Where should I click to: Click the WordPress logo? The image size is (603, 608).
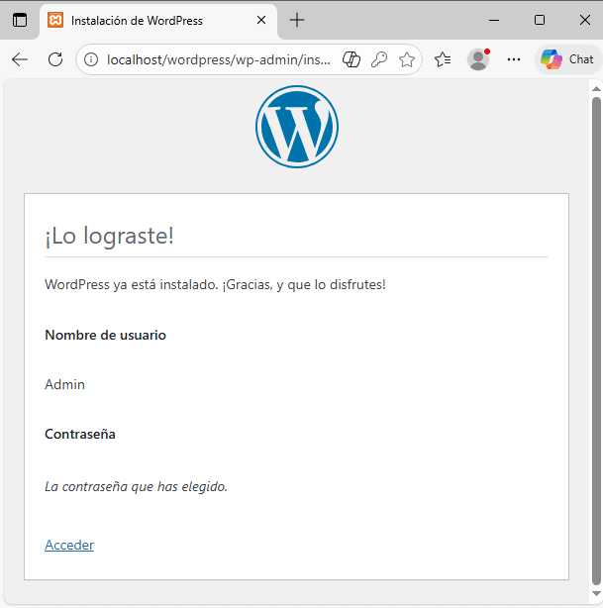point(297,127)
